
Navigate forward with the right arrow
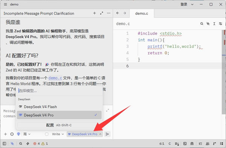(x=125, y=13)
